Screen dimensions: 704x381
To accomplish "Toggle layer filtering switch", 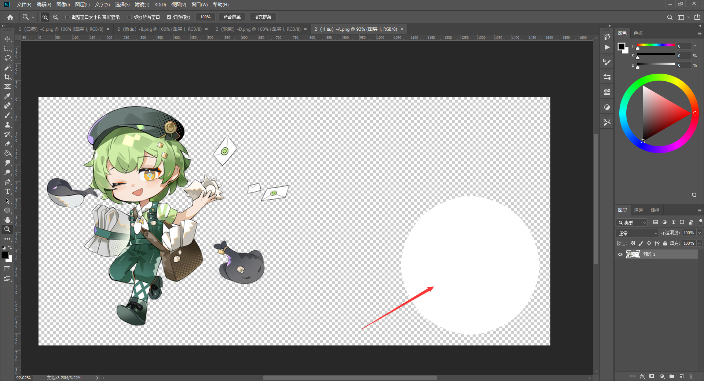I will tap(700, 222).
